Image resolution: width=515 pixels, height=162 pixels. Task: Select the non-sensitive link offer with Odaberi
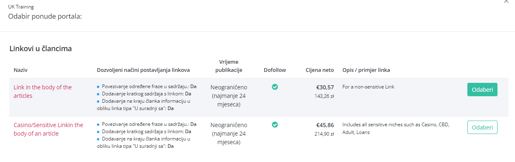[x=482, y=89]
